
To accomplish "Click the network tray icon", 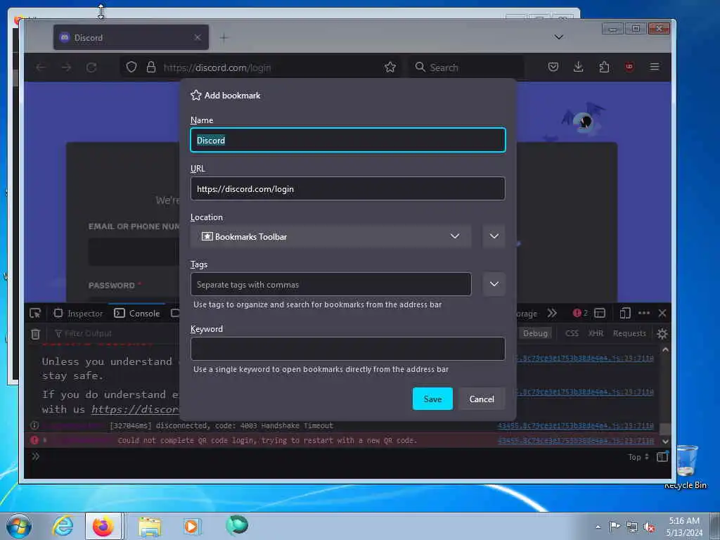I will pyautogui.click(x=632, y=527).
